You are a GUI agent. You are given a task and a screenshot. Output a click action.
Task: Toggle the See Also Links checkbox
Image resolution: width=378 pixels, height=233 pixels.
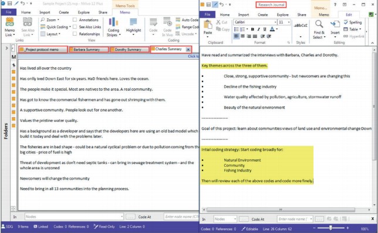[x=75, y=27]
